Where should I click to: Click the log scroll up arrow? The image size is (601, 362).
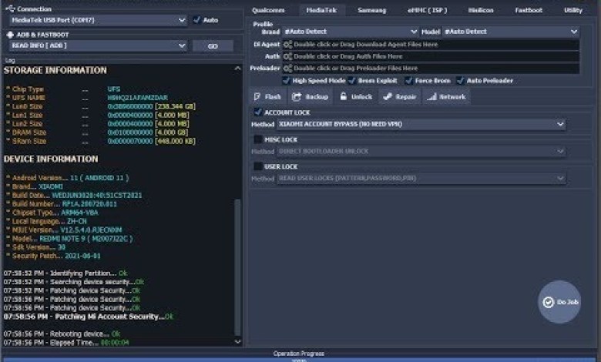237,69
